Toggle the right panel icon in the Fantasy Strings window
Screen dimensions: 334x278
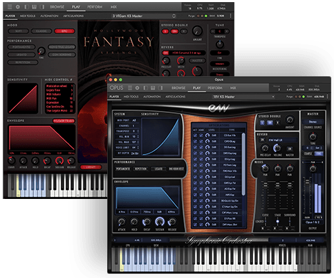click(x=42, y=7)
